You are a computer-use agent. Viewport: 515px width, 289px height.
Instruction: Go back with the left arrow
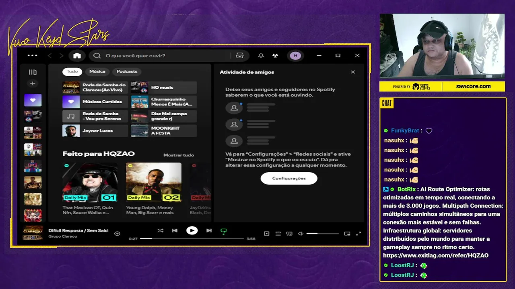click(x=50, y=56)
